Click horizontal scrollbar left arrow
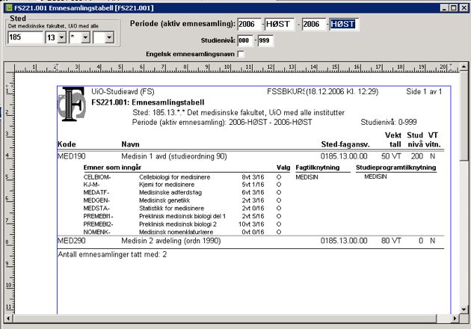Screen dimensions: 471x329 click(x=8, y=319)
